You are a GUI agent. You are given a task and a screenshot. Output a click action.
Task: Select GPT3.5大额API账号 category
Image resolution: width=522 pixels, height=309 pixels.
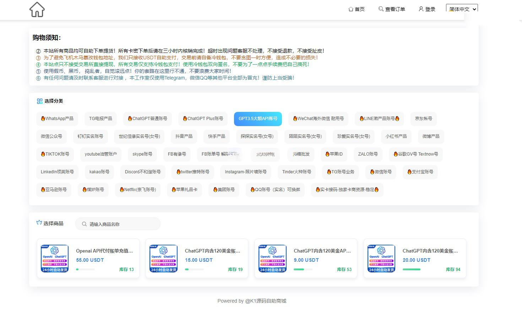coord(258,119)
